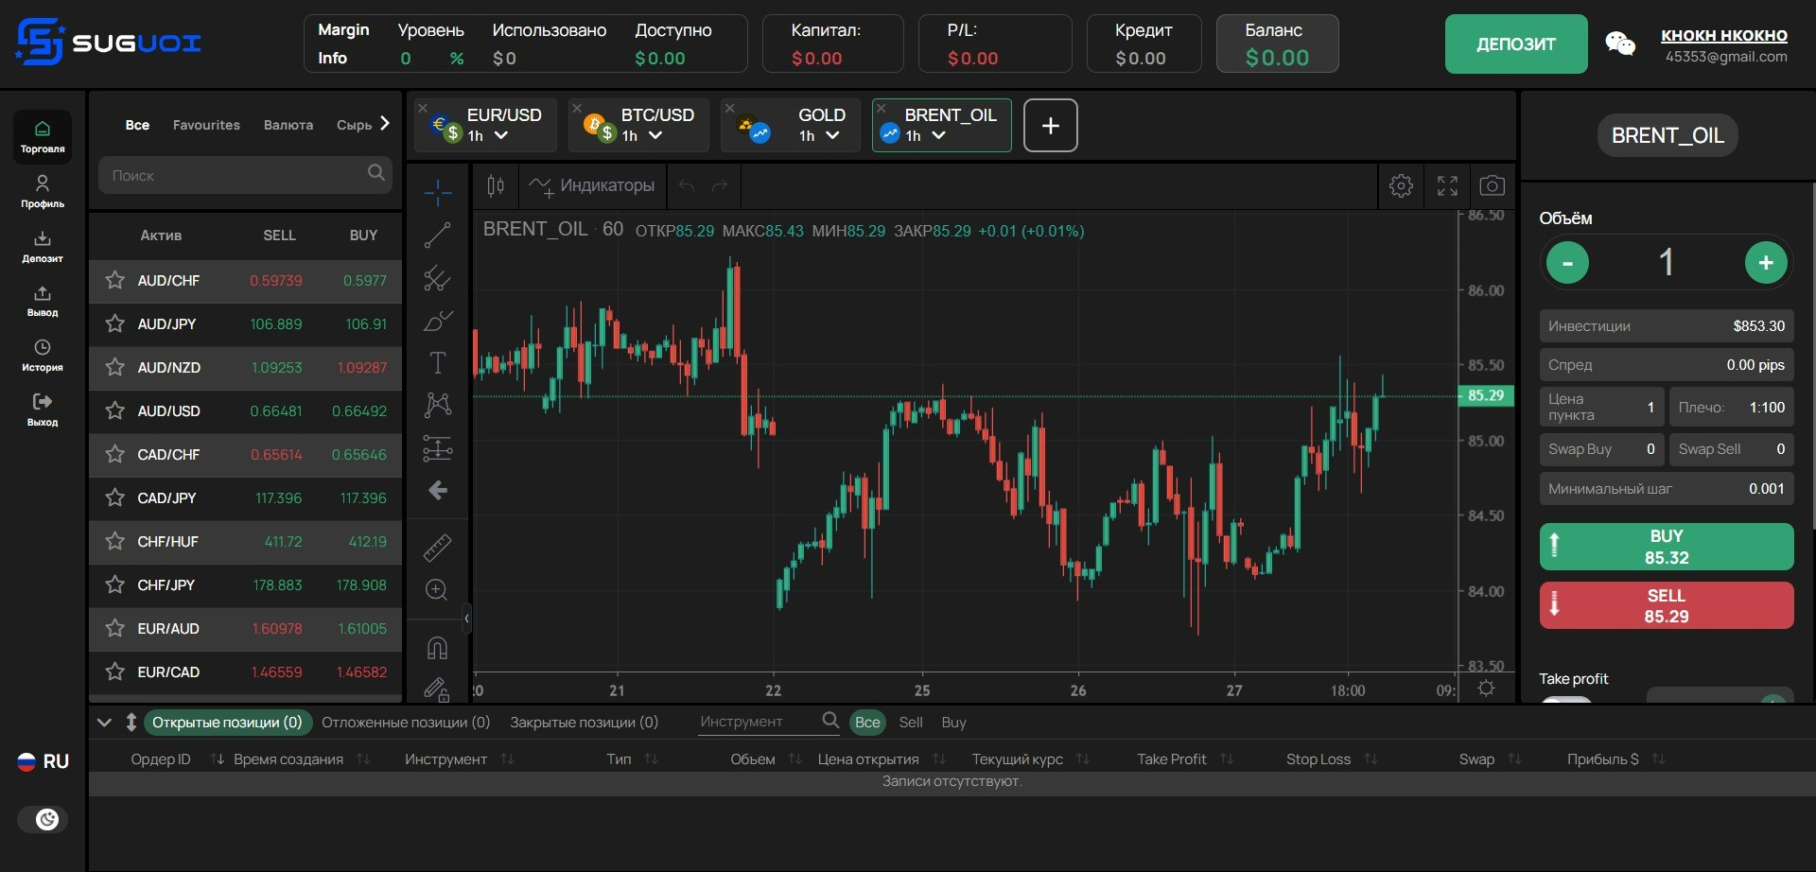The height and width of the screenshot is (872, 1816).
Task: Click the Поиск asset search field
Action: [x=245, y=175]
